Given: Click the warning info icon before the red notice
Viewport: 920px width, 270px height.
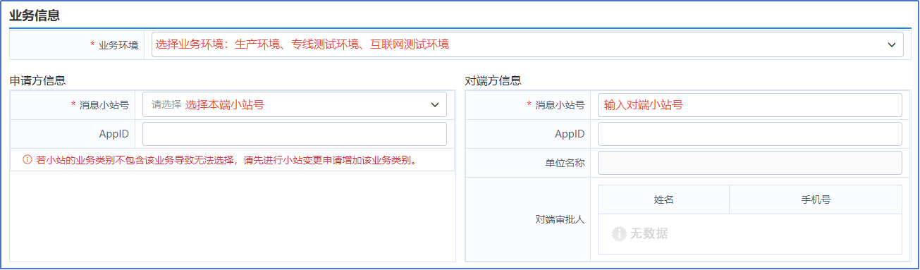Looking at the screenshot, I should pyautogui.click(x=27, y=160).
